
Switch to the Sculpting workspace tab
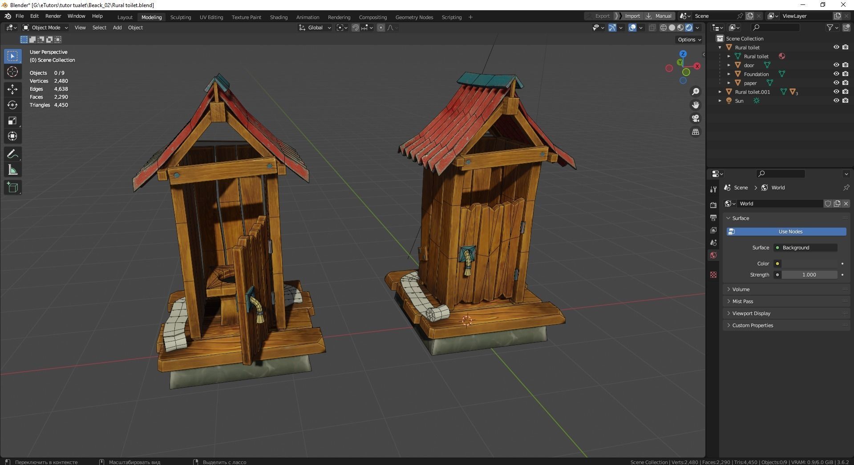[x=180, y=17]
